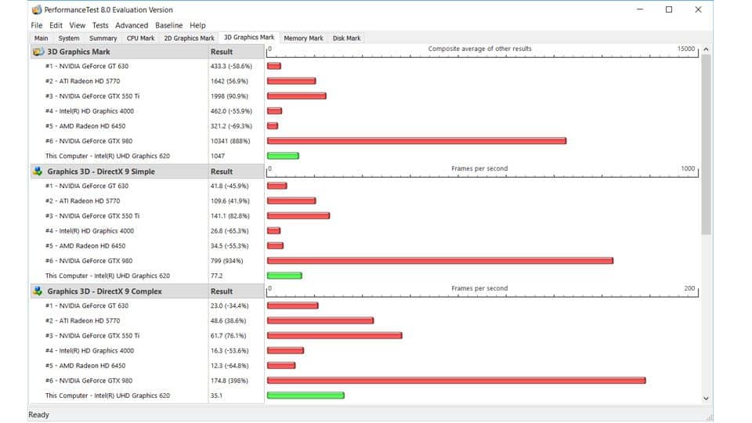This screenshot has height=423, width=752.
Task: Select the Disk Mark tab
Action: 346,38
